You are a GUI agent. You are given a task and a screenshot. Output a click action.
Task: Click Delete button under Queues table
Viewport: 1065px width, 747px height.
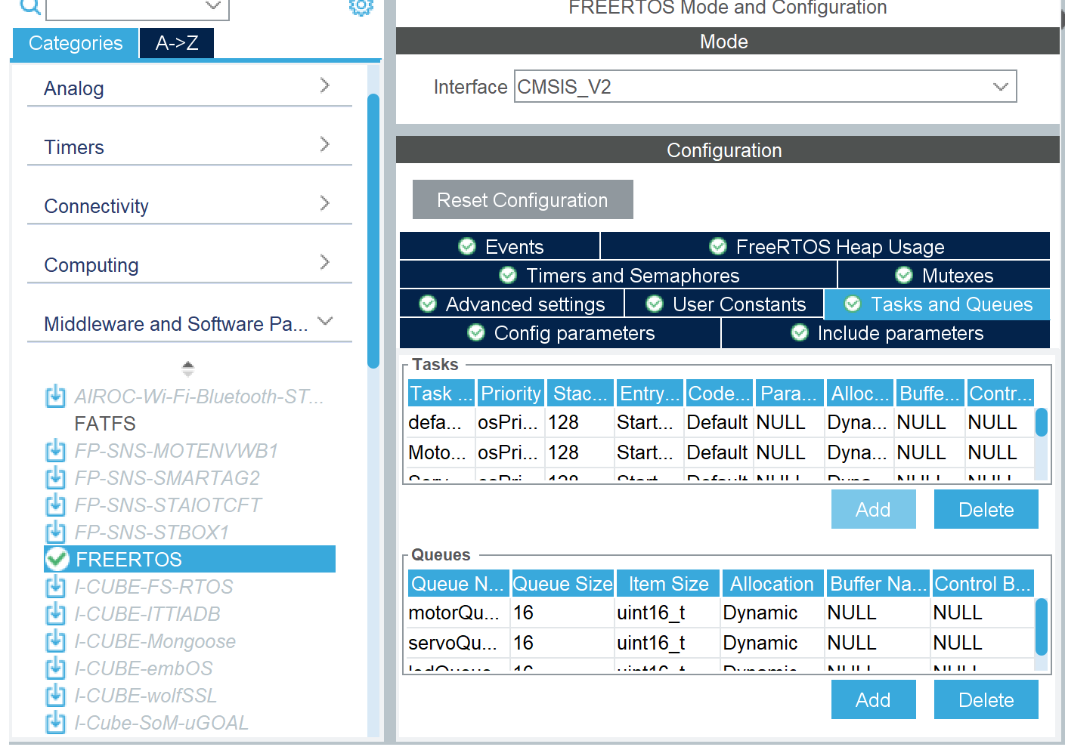(986, 699)
